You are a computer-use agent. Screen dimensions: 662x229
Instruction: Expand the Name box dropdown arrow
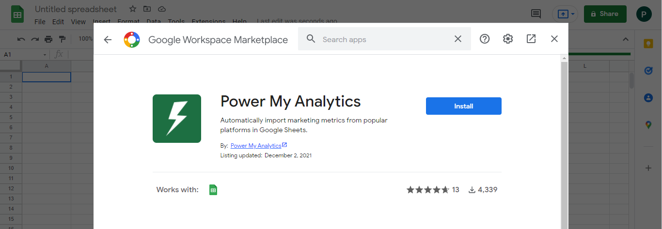tap(45, 55)
